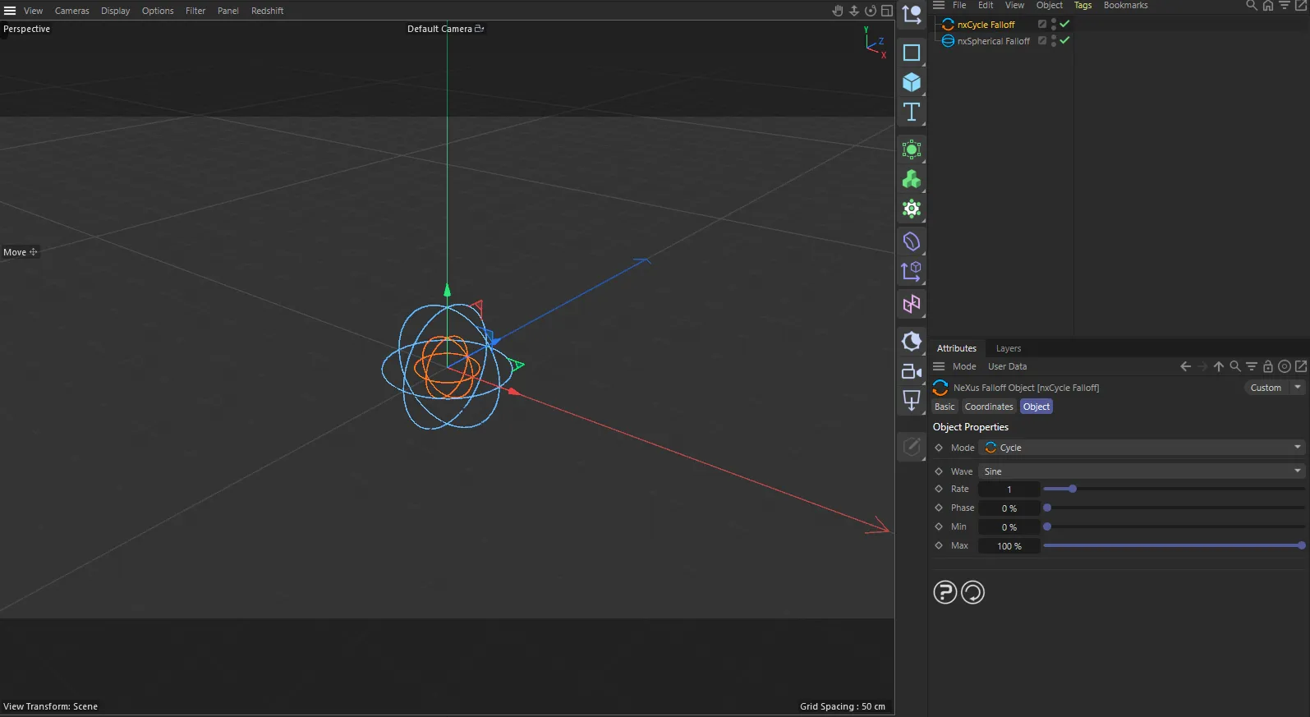1310x717 pixels.
Task: Open the green cloner MoGraph tool icon
Action: (912, 179)
